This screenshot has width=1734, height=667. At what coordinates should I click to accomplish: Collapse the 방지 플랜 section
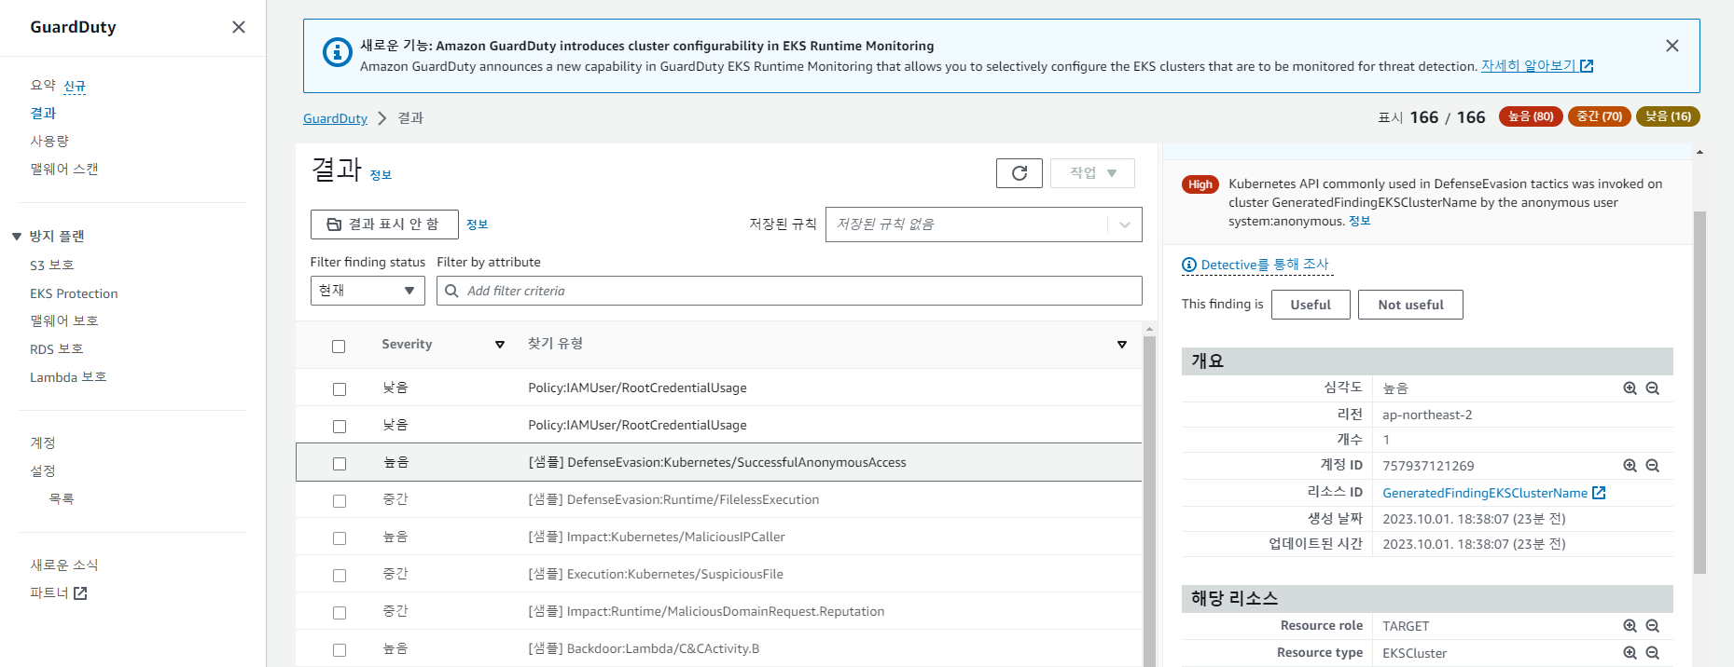pos(17,237)
